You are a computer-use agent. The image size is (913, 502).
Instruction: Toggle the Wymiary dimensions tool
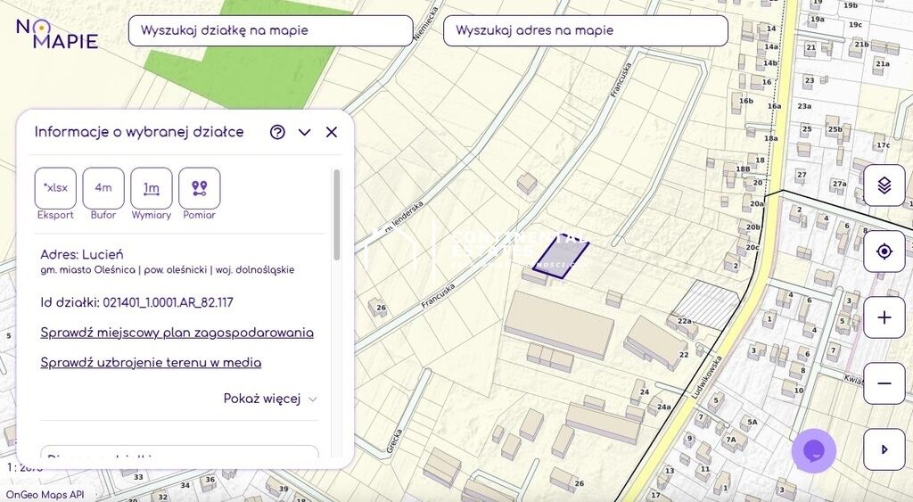pyautogui.click(x=152, y=188)
